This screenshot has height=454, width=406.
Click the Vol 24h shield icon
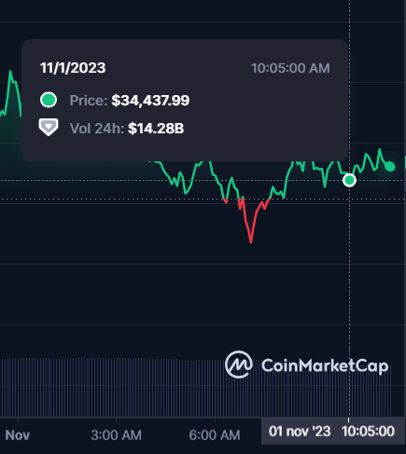[49, 127]
